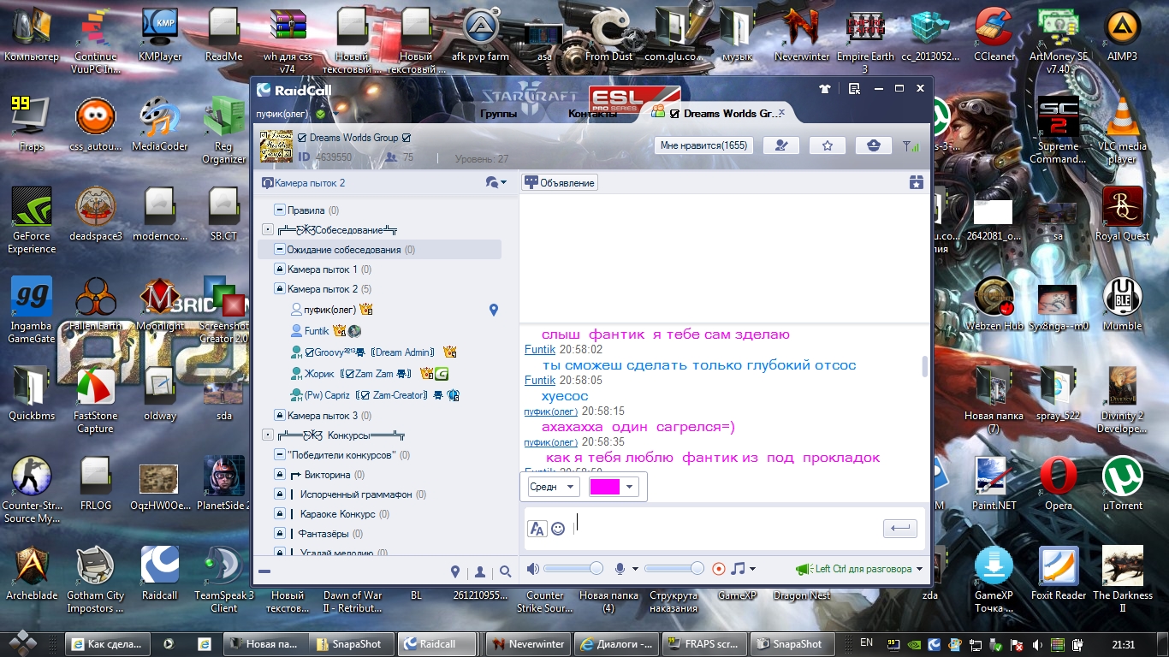Toggle the Камера пыток 3 lock box
Screen dimensions: 1169x657
[x=279, y=415]
